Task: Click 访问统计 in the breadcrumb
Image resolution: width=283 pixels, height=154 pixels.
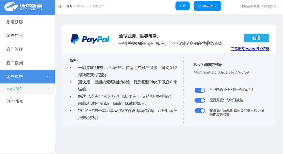Action: coord(82,6)
